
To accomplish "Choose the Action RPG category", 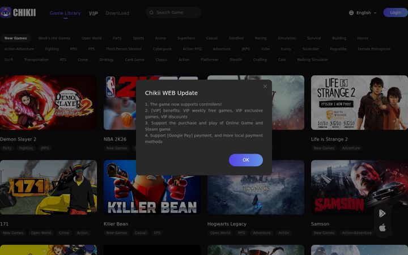I will [192, 49].
